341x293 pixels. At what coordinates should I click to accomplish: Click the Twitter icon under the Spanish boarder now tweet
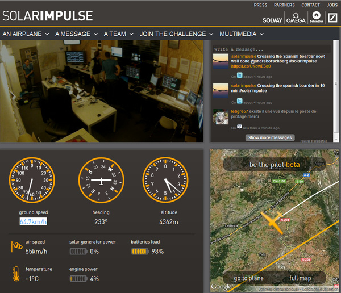pos(240,75)
